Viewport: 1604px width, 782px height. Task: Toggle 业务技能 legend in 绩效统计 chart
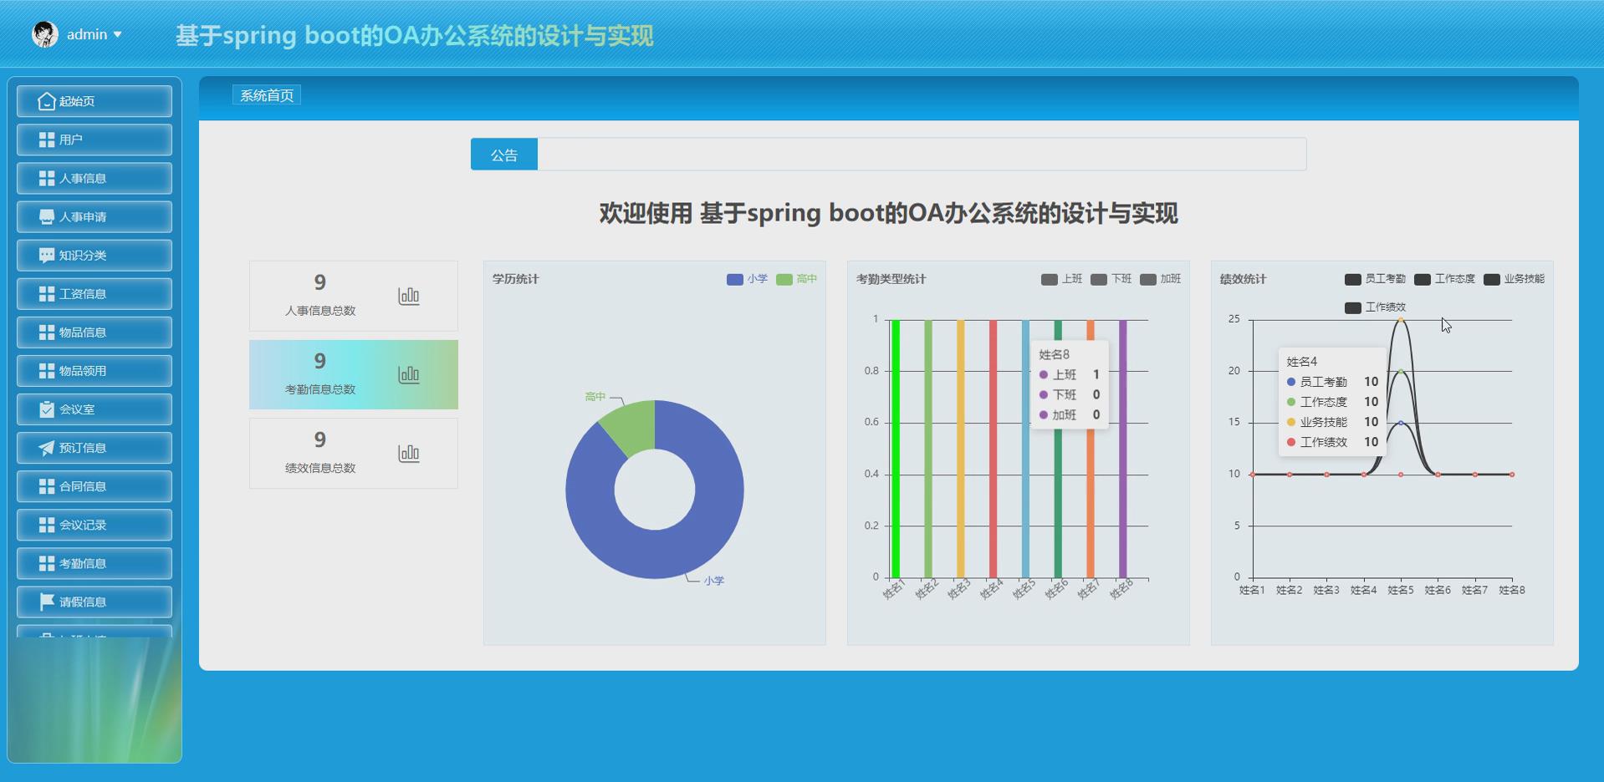click(x=1514, y=279)
